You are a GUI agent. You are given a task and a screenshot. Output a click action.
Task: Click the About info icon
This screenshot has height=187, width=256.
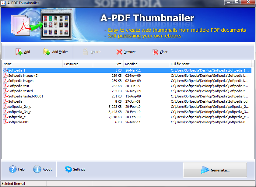coord(37,169)
